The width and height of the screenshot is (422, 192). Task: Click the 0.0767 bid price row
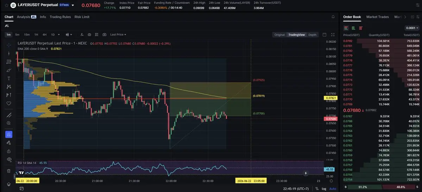coord(382,116)
